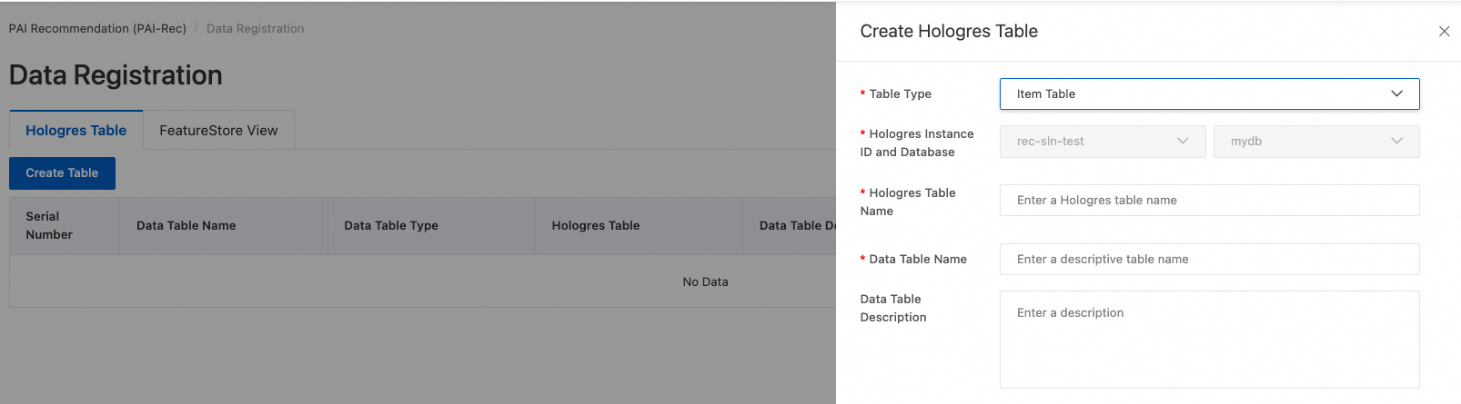Click the descriptive Data Table Name input
Viewport: 1461px width, 404px height.
click(1208, 259)
